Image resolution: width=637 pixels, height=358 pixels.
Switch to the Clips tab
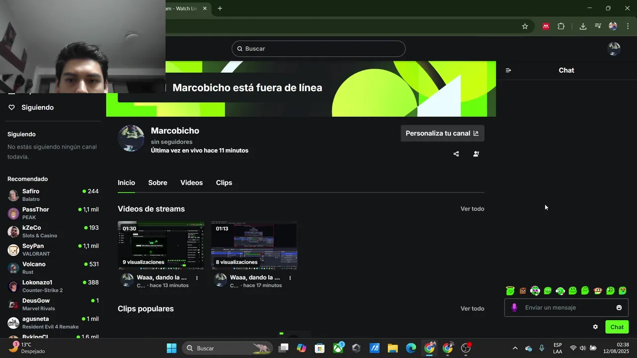[224, 183]
